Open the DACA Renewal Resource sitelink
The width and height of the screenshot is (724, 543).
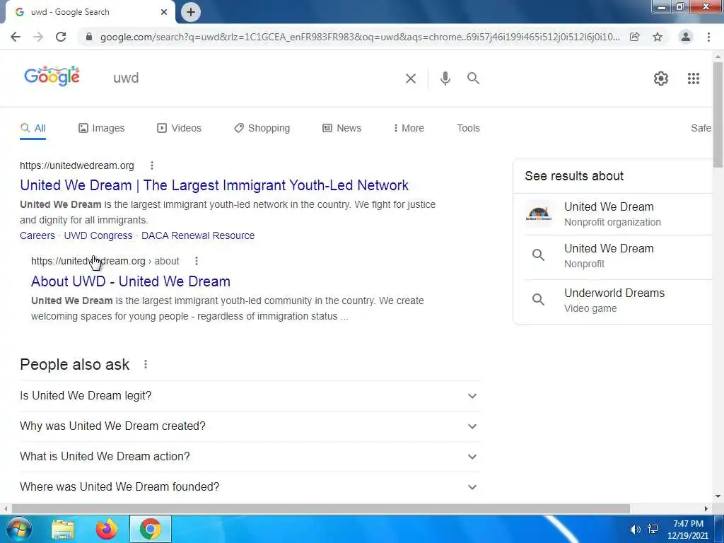198,235
